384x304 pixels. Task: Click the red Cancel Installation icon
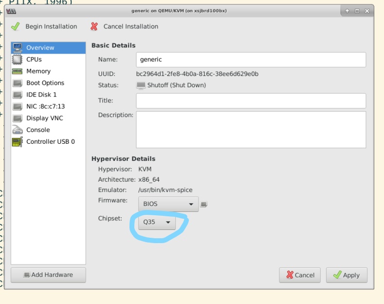pyautogui.click(x=94, y=26)
